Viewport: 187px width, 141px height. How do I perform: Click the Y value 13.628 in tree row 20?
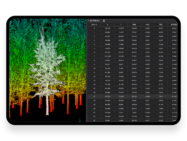point(121,108)
